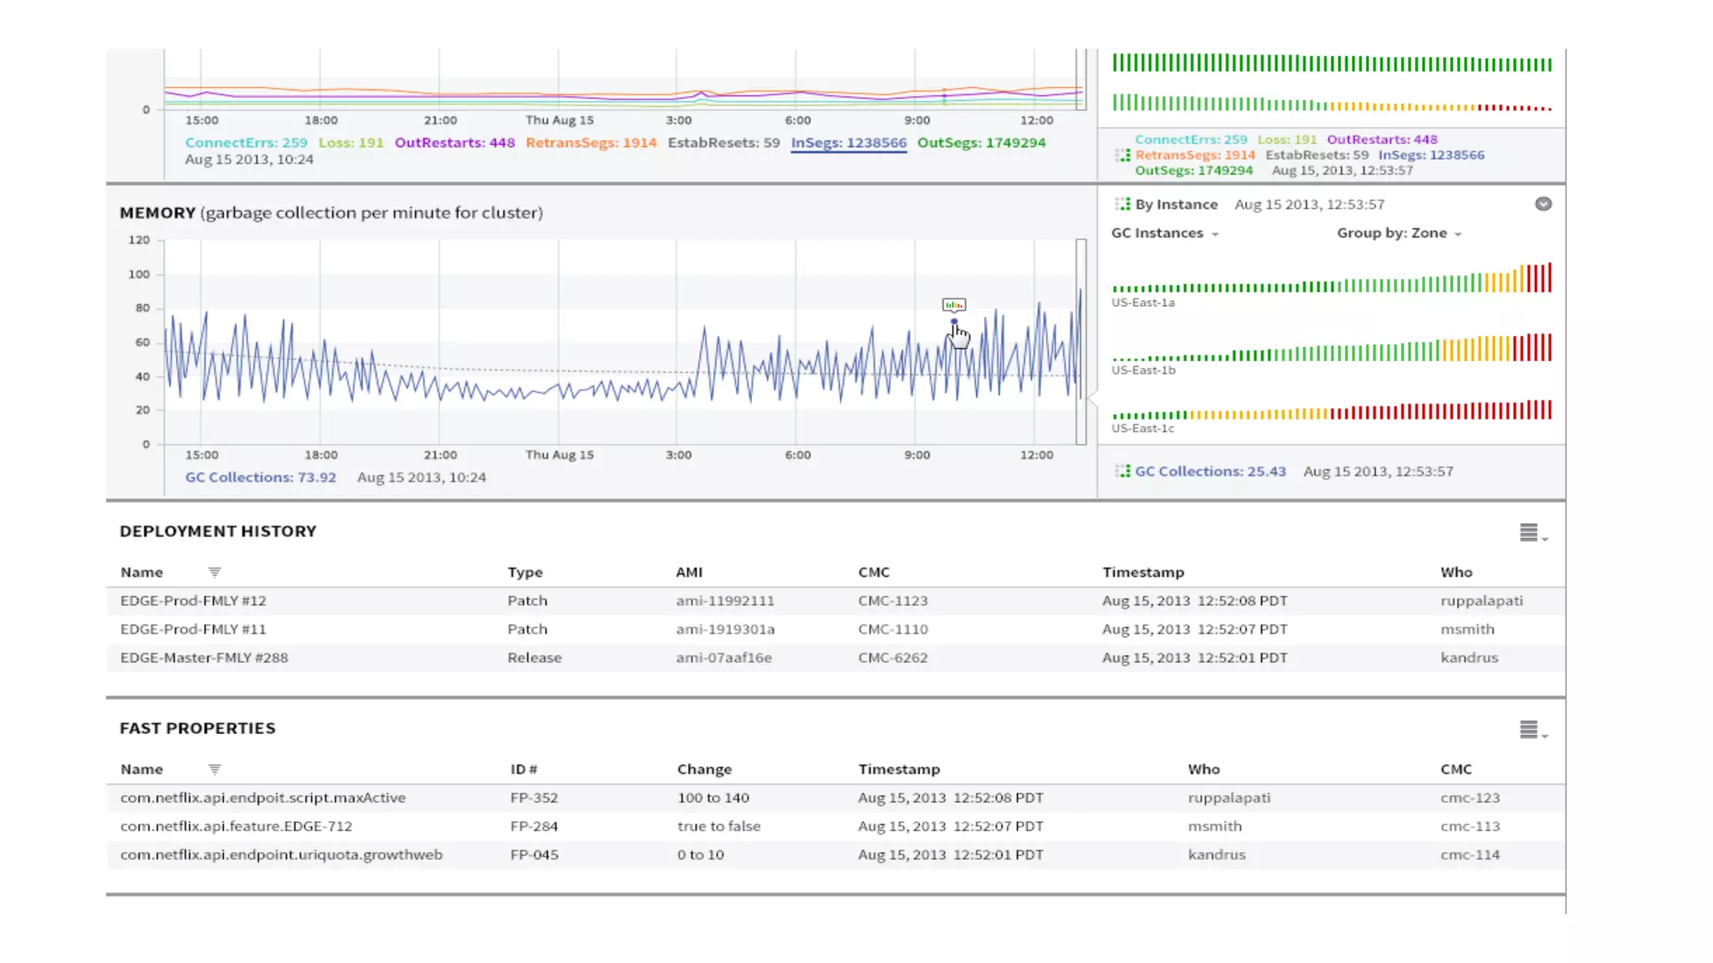Click Name filter icon in Fast Properties

(x=214, y=769)
